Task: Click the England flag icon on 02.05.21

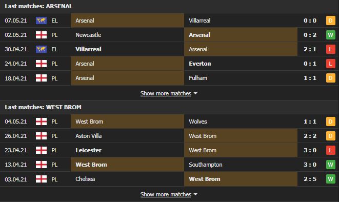Action: pos(41,35)
